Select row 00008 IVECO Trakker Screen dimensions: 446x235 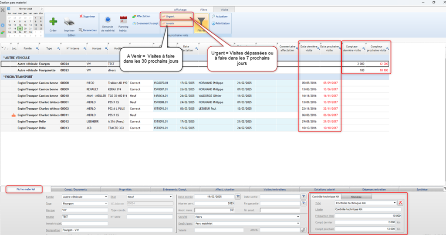(x=195, y=83)
